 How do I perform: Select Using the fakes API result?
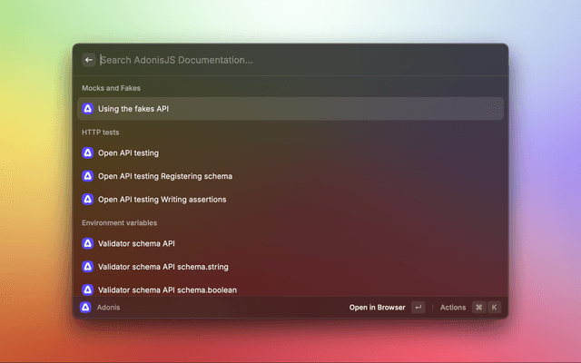point(133,109)
